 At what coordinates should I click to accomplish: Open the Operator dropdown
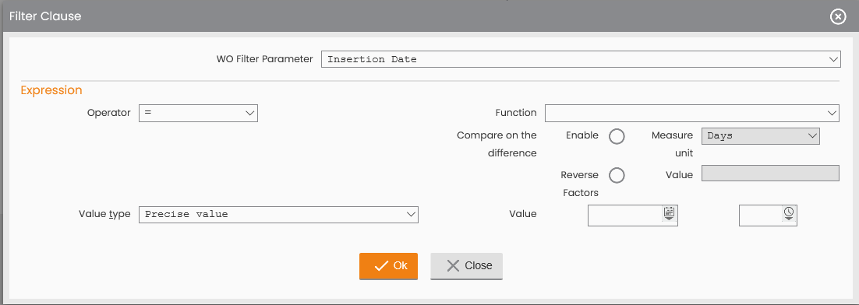(198, 113)
